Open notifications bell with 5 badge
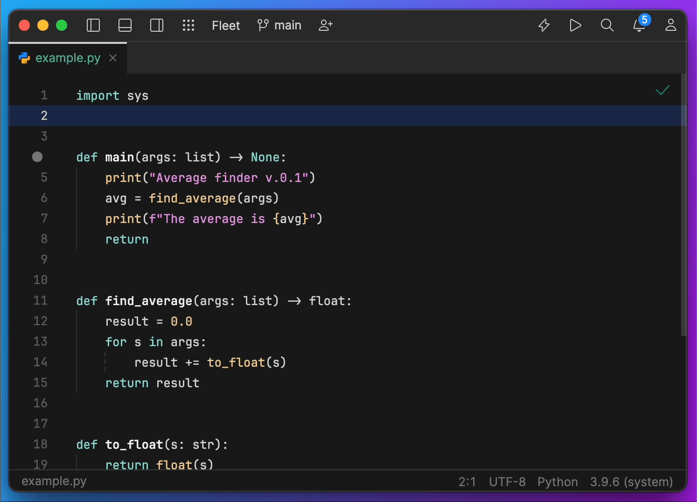The image size is (697, 502). [x=639, y=25]
